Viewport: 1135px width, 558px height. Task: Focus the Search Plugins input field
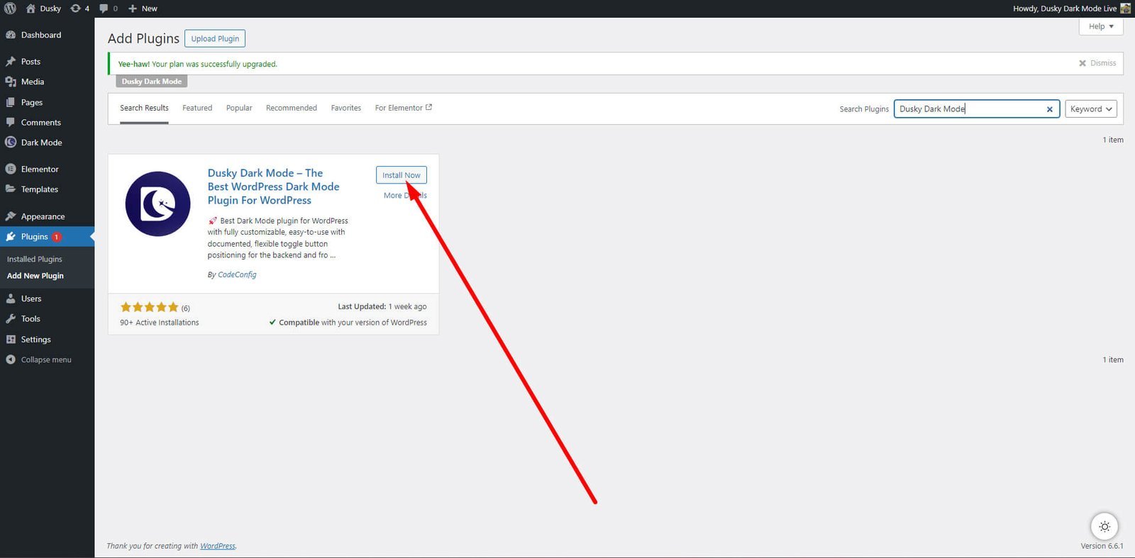[976, 109]
